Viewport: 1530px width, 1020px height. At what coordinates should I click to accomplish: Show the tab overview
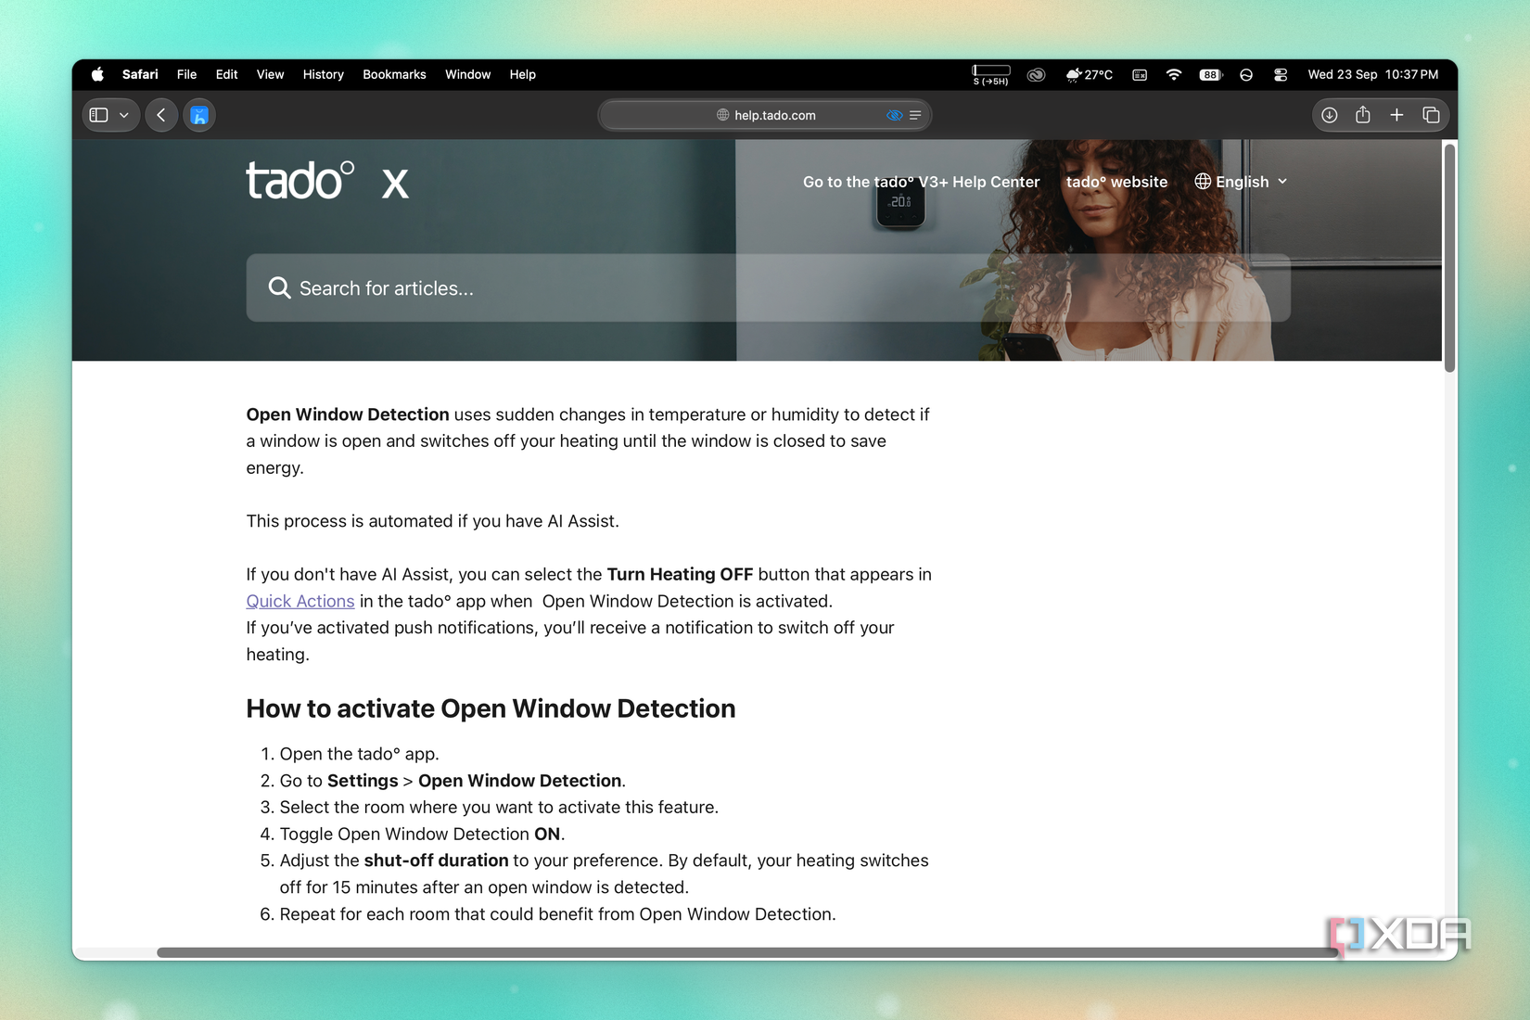click(1431, 115)
